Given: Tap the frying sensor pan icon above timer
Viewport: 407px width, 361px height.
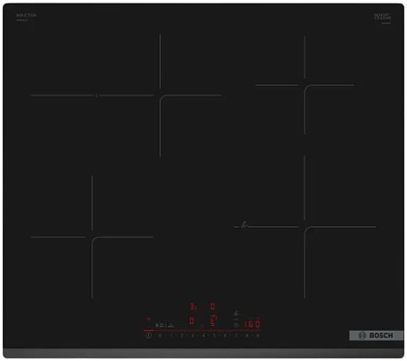Looking at the screenshot, I should [237, 312].
